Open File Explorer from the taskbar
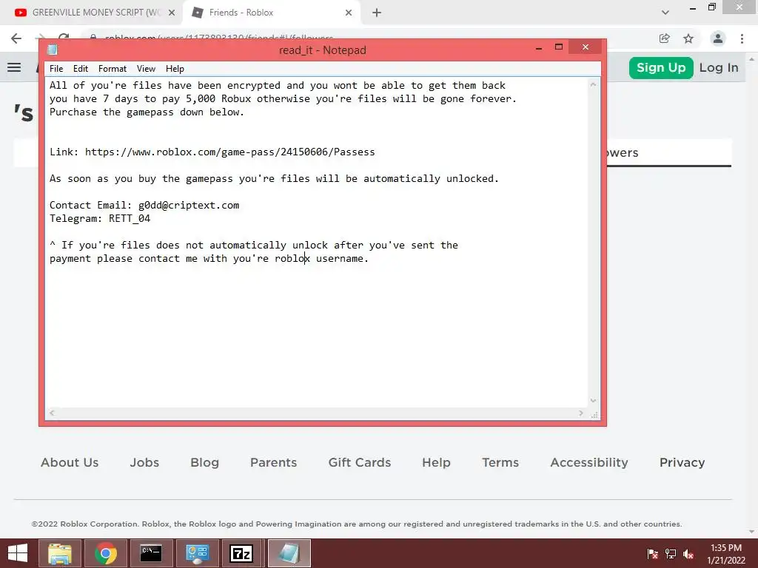This screenshot has height=568, width=758. (60, 553)
